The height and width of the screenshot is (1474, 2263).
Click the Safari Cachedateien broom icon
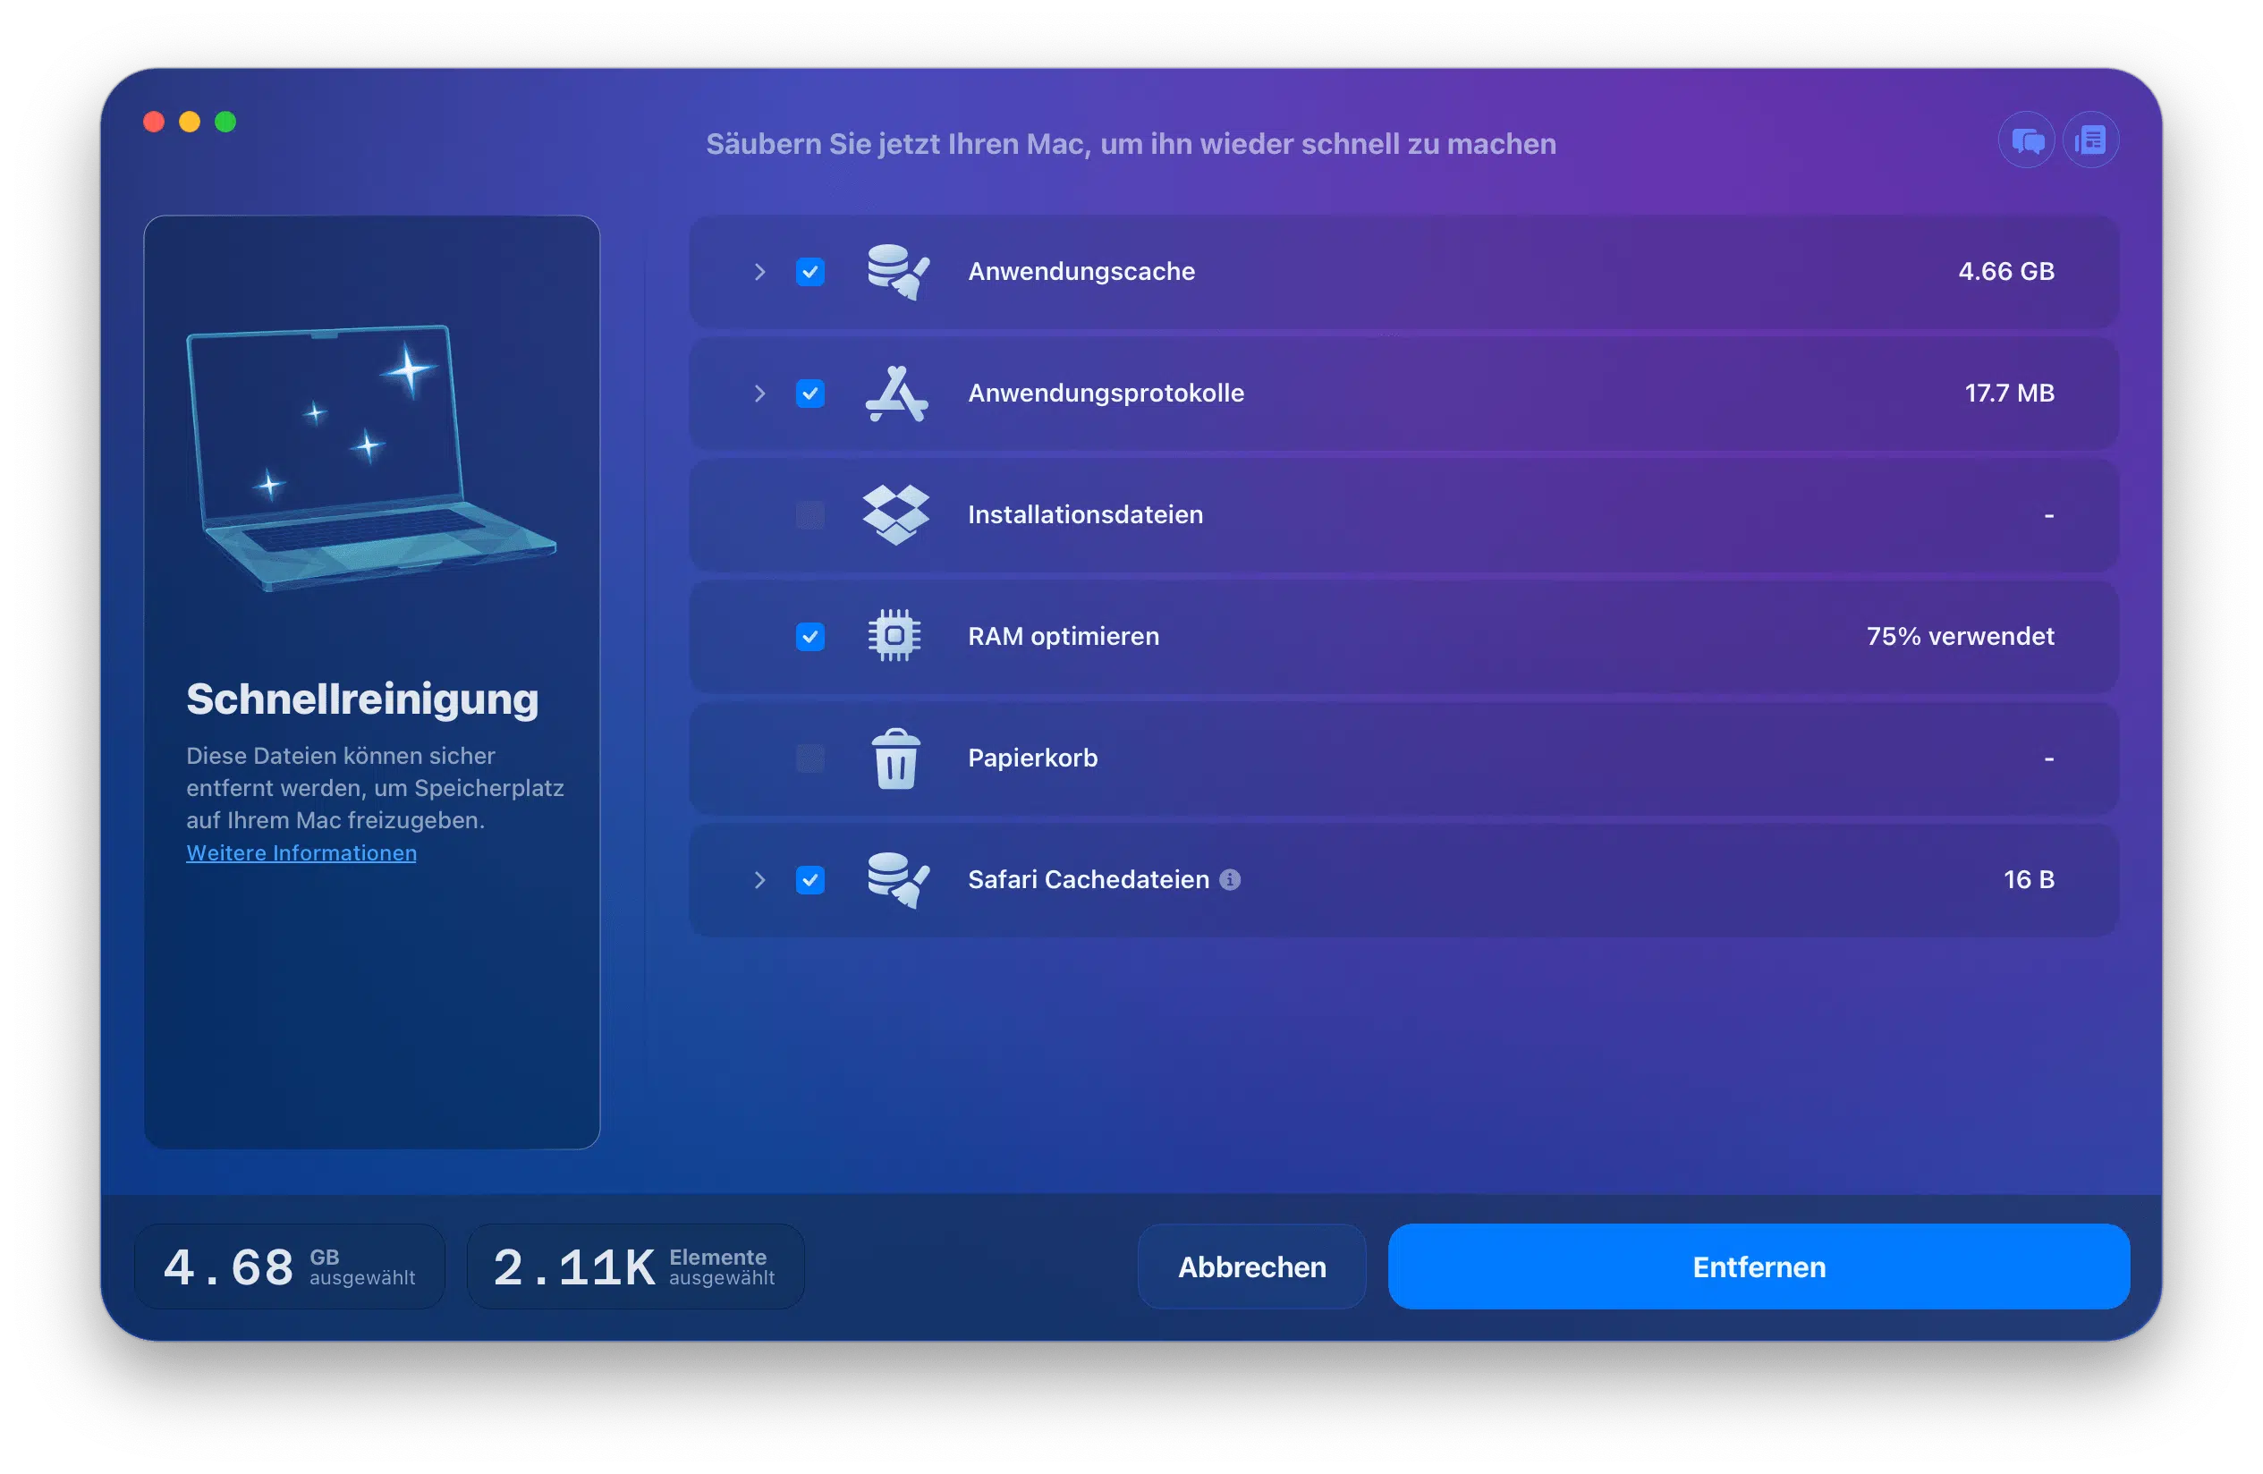click(x=897, y=881)
